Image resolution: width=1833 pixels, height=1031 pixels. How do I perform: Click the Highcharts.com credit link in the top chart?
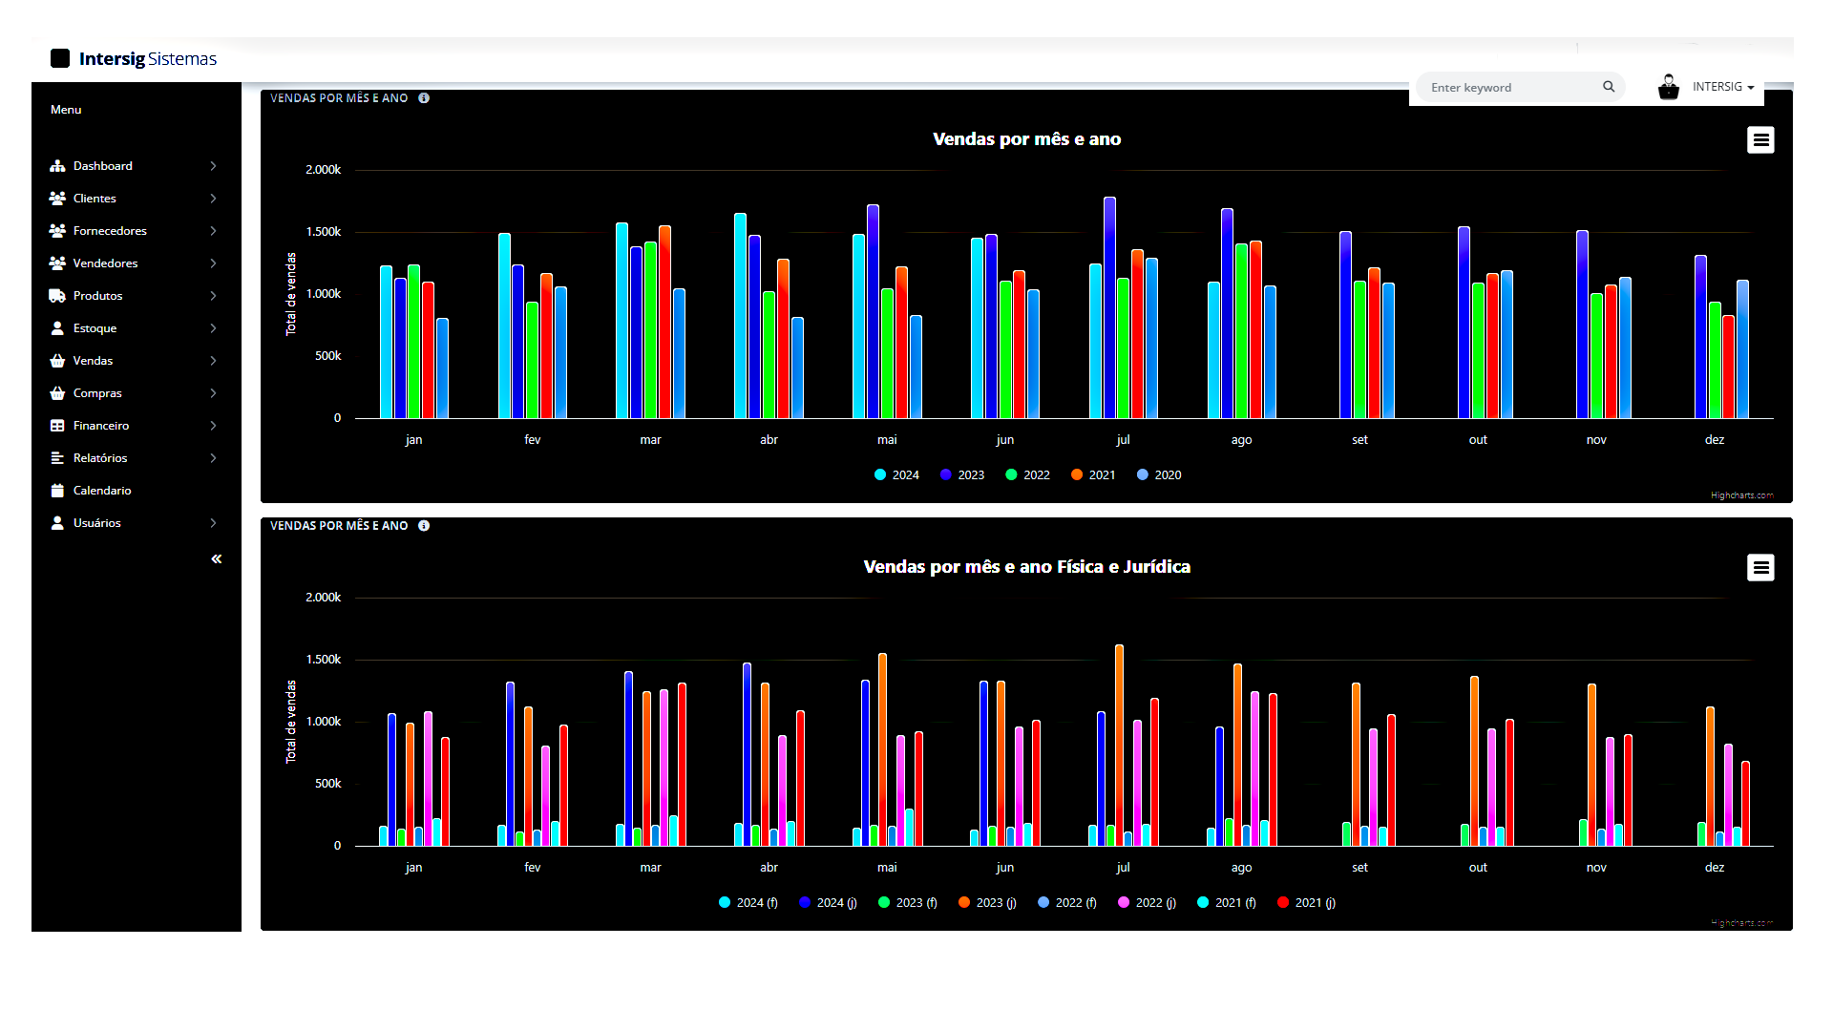(1741, 495)
